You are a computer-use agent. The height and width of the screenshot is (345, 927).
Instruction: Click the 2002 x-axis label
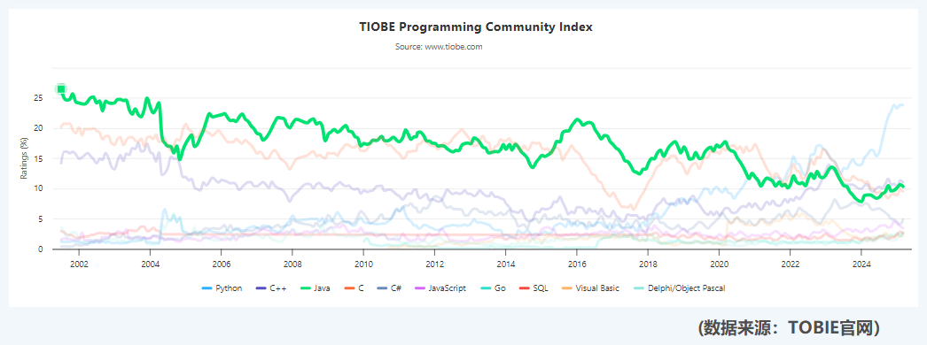point(79,264)
